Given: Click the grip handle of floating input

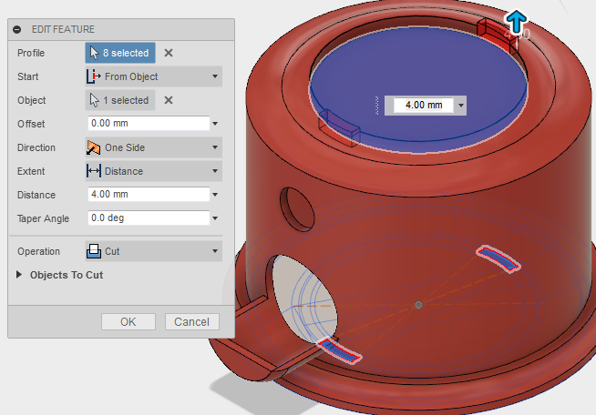Looking at the screenshot, I should (x=377, y=106).
